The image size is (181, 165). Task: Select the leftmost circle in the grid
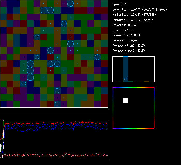click(24, 84)
